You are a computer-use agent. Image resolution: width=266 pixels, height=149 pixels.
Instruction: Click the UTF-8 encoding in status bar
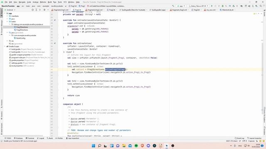click(244, 141)
